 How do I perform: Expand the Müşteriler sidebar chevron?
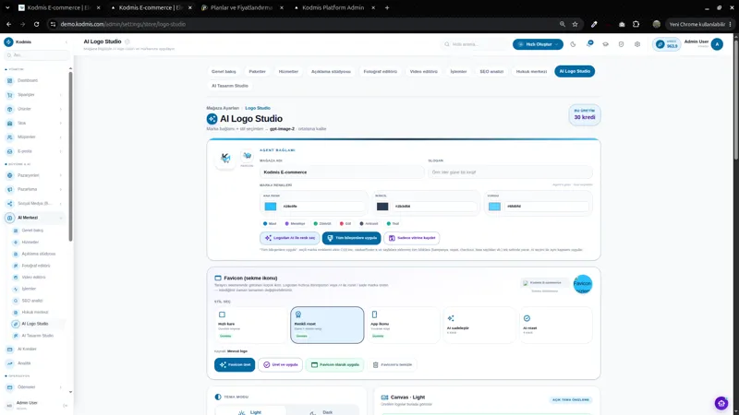(x=61, y=136)
